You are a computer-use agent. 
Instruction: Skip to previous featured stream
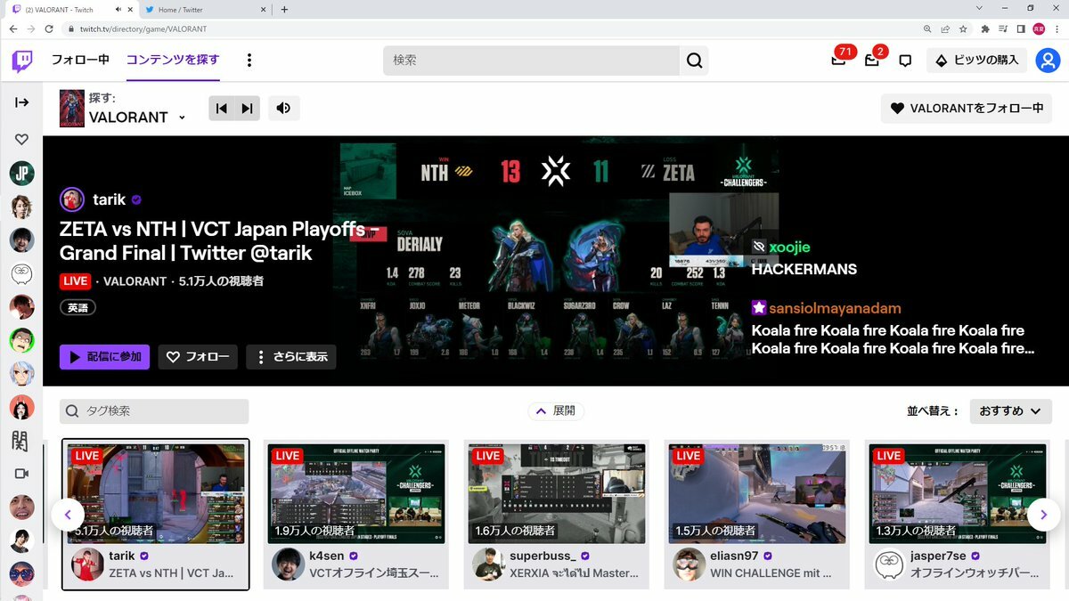222,109
